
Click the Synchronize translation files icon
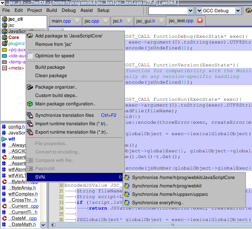(30, 115)
